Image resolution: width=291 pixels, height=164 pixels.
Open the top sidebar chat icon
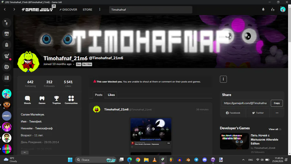(6, 23)
